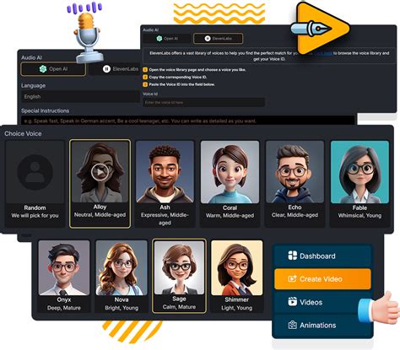Click the 'Neutral, Middle-aged' text under Alloy

pyautogui.click(x=100, y=215)
